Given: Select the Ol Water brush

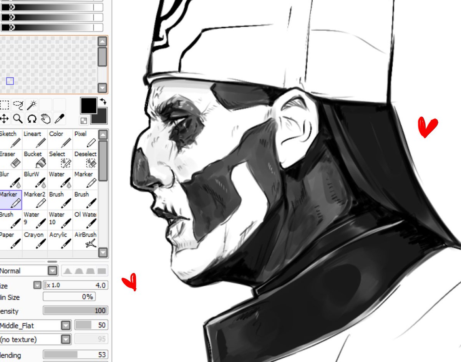Looking at the screenshot, I should [85, 220].
